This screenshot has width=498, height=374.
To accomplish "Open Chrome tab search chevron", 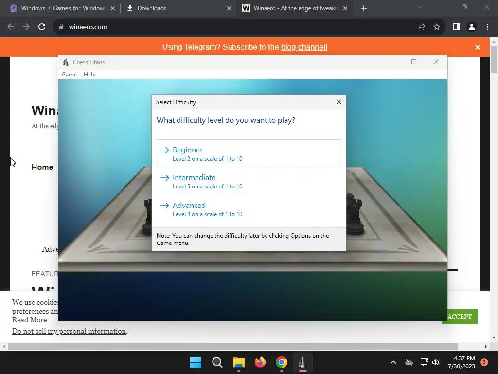I will click(420, 7).
